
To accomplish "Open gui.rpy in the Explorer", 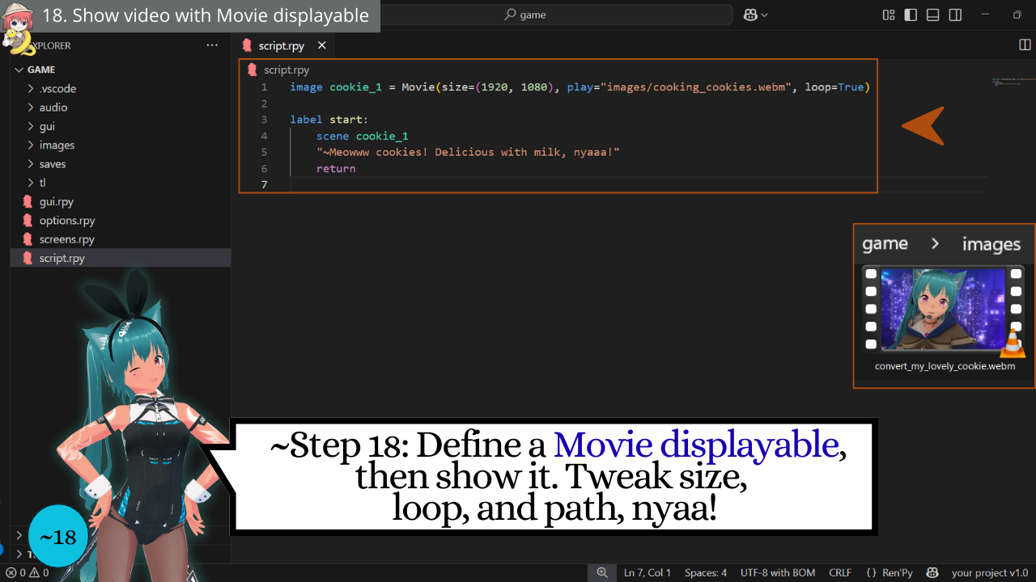I will [56, 201].
